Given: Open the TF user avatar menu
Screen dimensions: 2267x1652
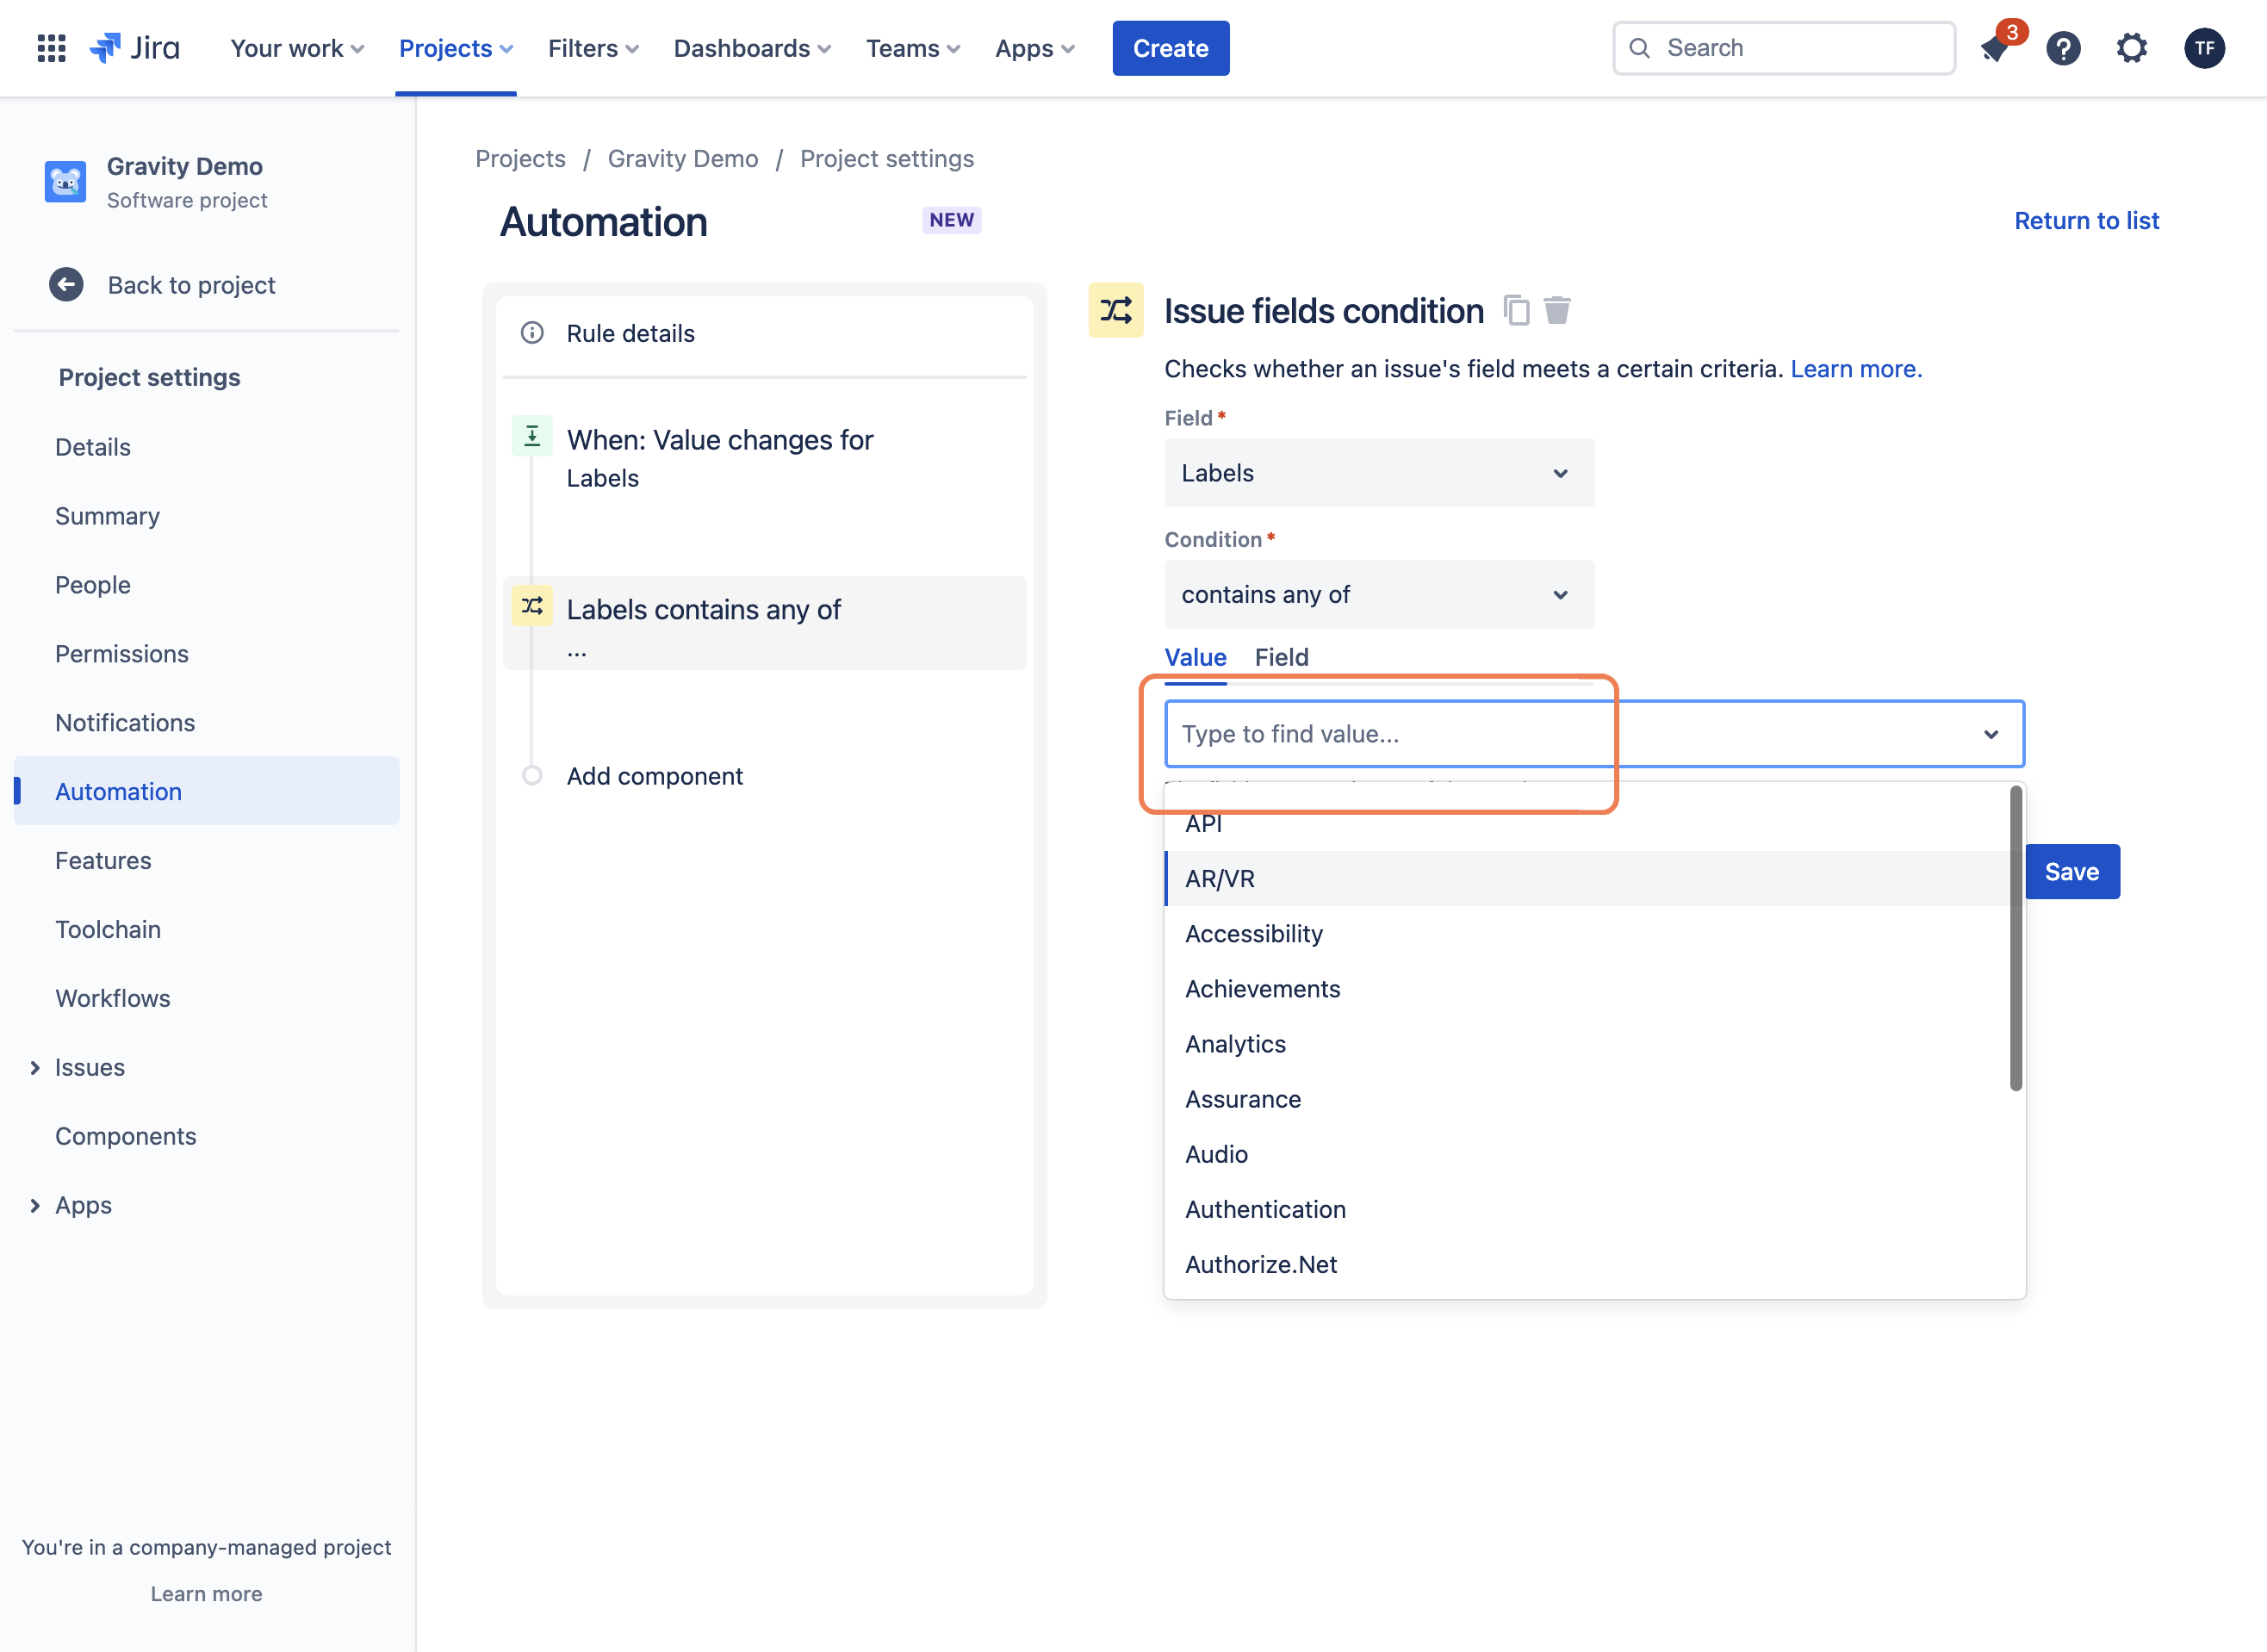Looking at the screenshot, I should tap(2204, 48).
